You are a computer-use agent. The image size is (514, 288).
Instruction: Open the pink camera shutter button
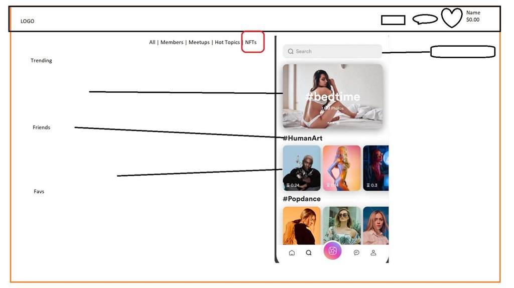click(x=332, y=251)
